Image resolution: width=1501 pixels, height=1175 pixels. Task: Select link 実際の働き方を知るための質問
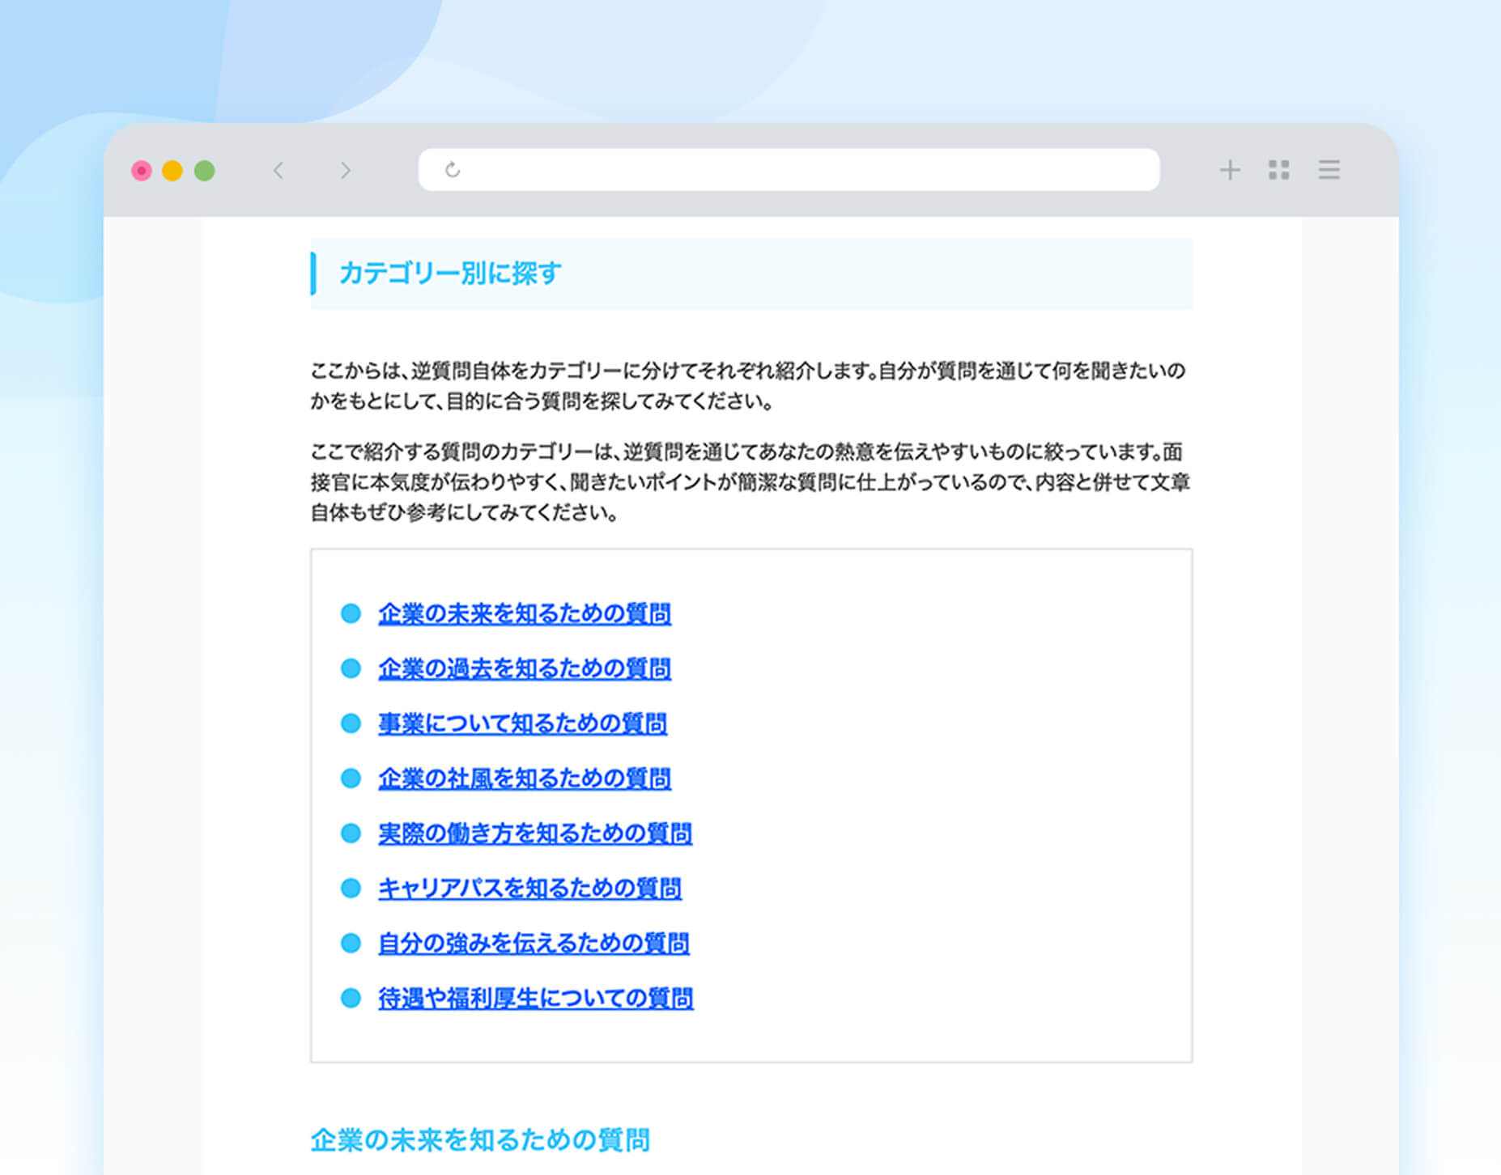pyautogui.click(x=534, y=834)
